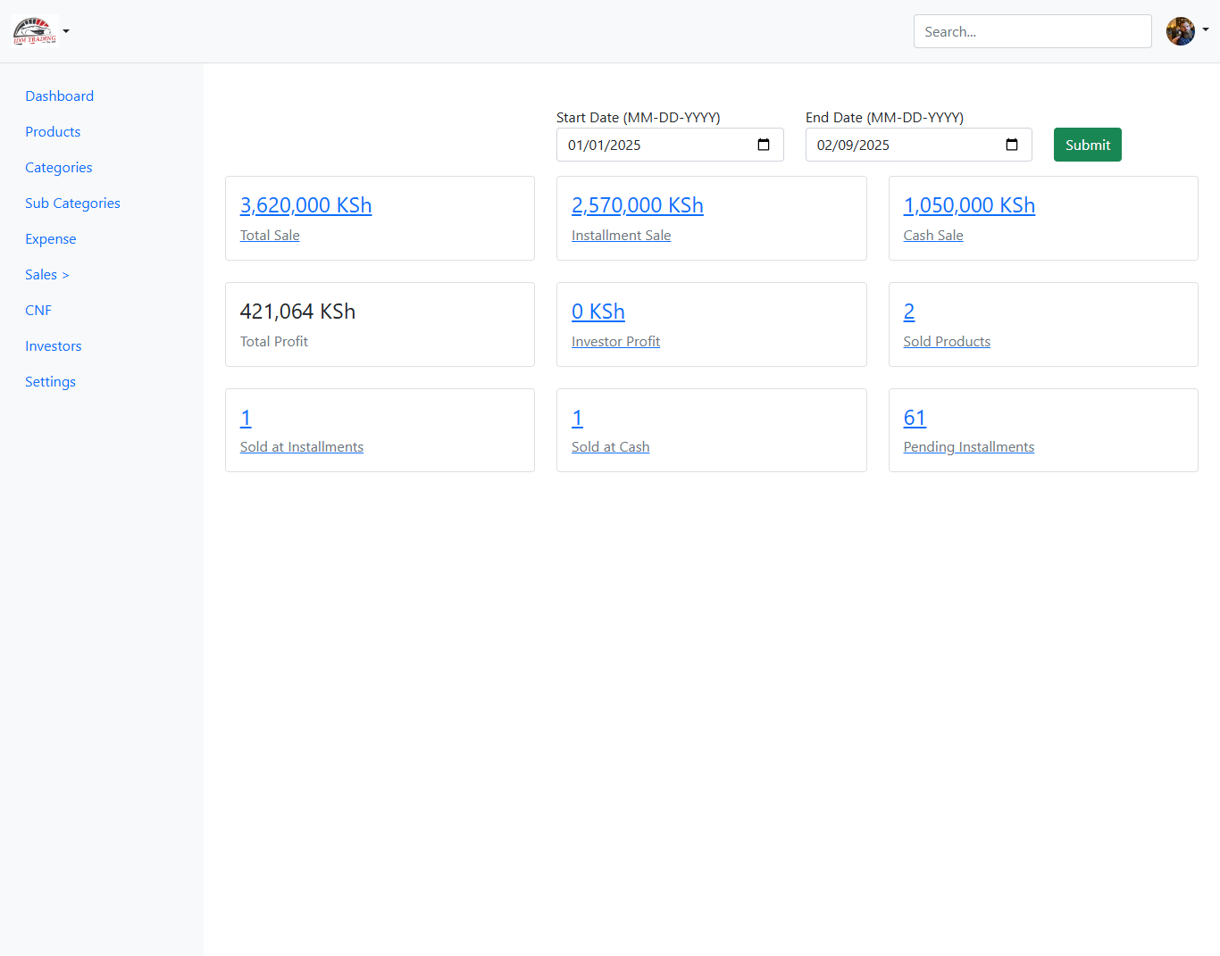Click the Cash Sale link
Screen dimensions: 1220x956
(x=932, y=236)
